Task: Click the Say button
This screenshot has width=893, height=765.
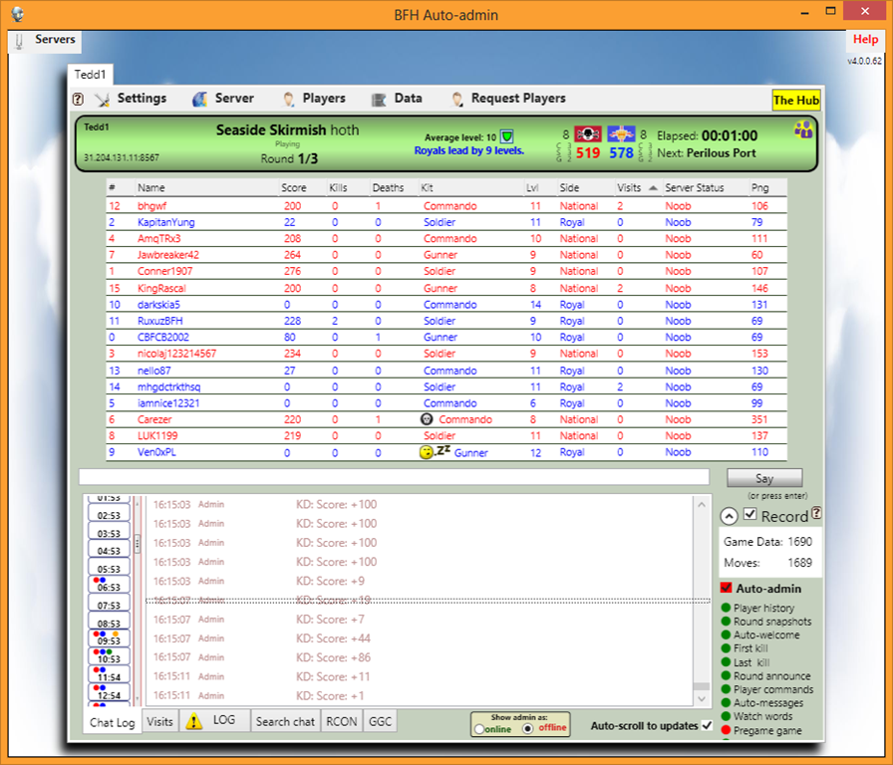Action: pyautogui.click(x=764, y=478)
